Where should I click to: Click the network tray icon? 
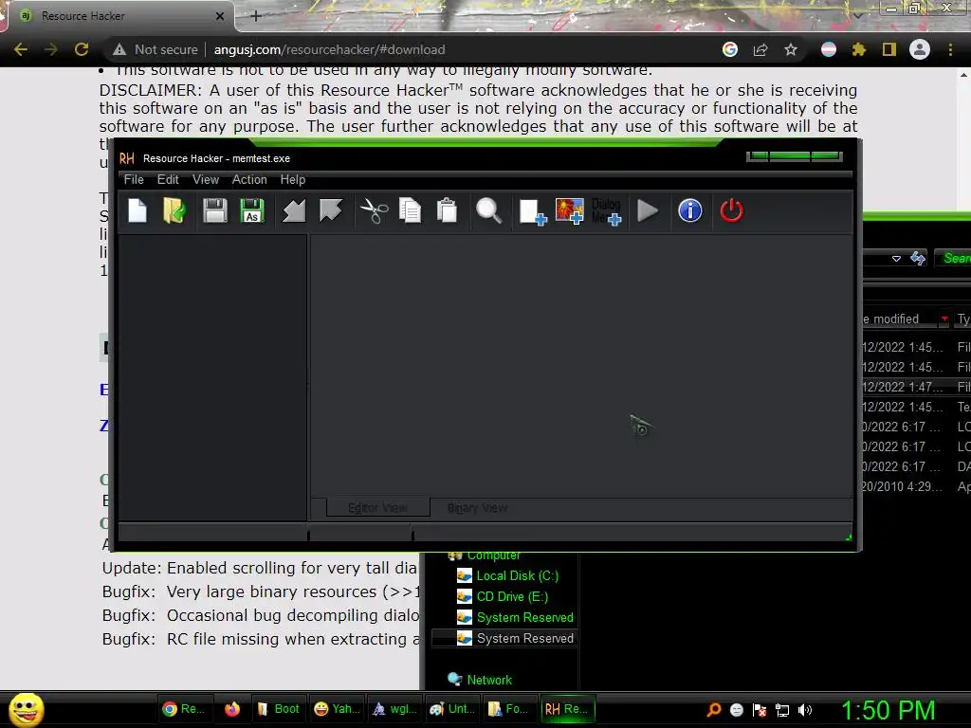[782, 710]
